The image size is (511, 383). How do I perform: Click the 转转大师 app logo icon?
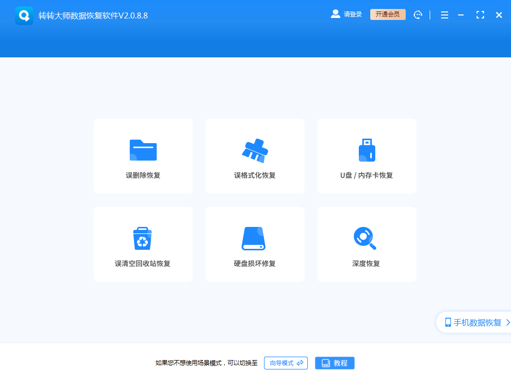(24, 14)
